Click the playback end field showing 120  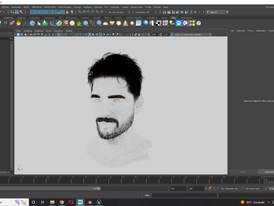(178, 188)
